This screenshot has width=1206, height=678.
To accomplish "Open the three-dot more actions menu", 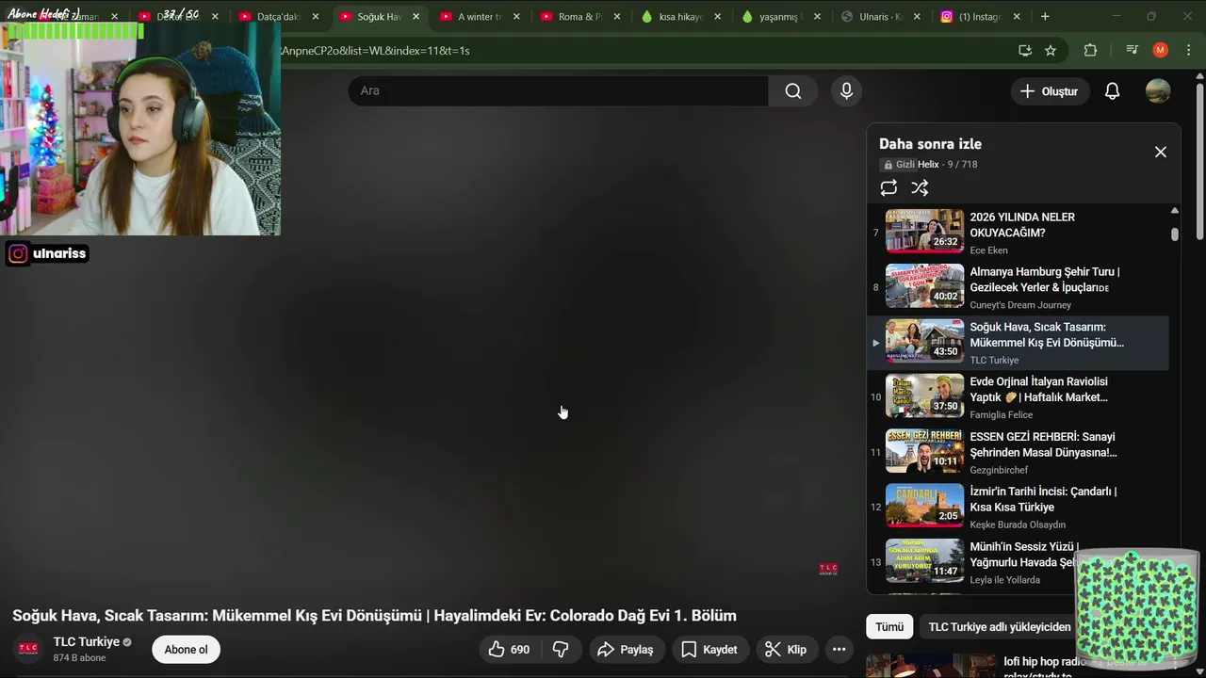I will pyautogui.click(x=839, y=649).
